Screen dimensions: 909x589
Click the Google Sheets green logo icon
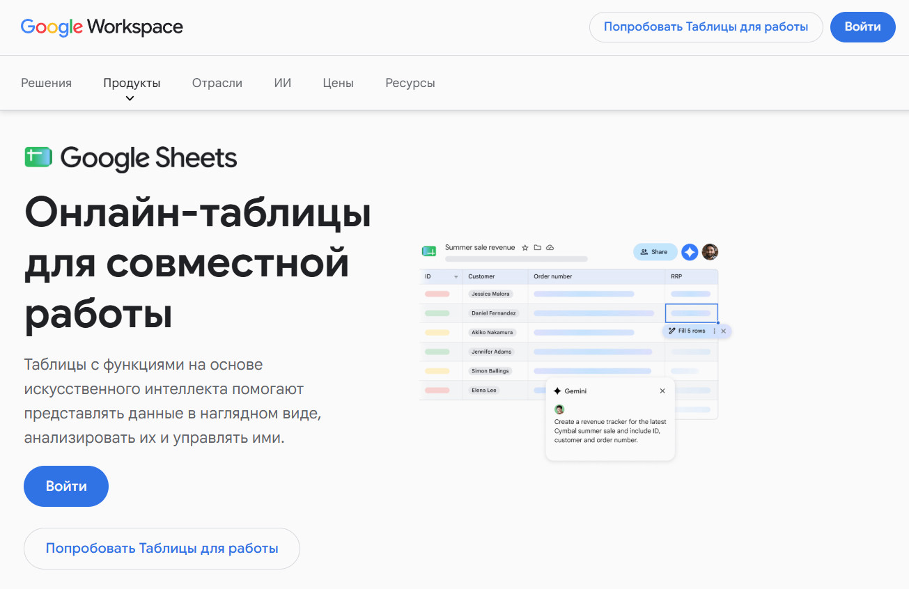[x=38, y=157]
